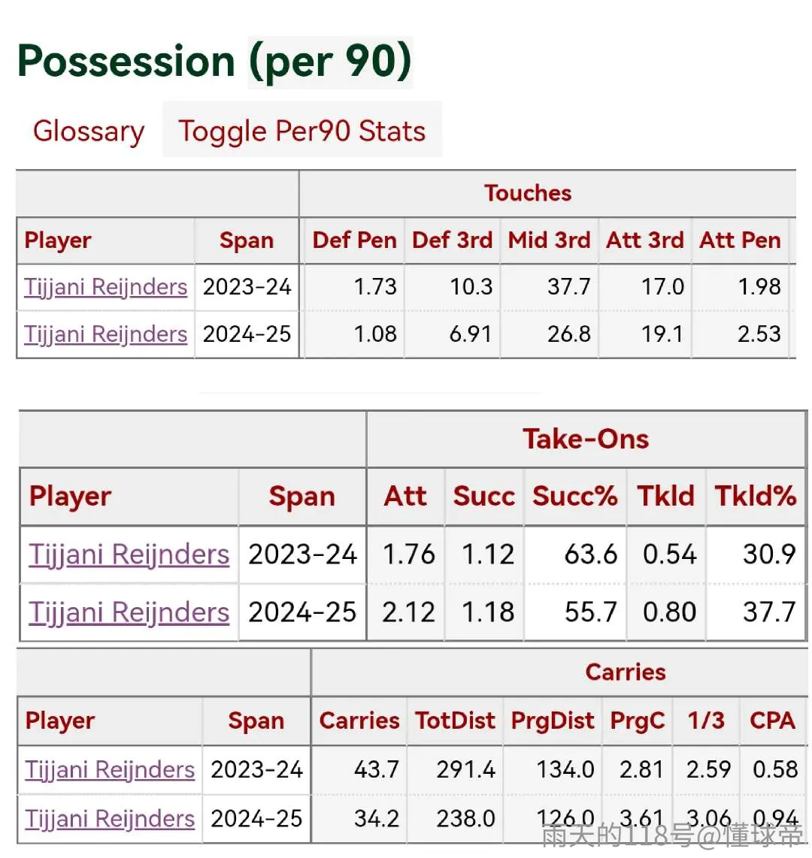Open Tijjani Reijnders 2024-25 link in Take-Ons table
Image resolution: width=812 pixels, height=858 pixels.
(x=129, y=612)
